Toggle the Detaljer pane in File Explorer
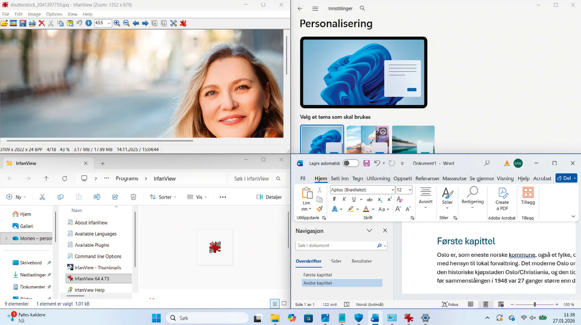The width and height of the screenshot is (581, 325). point(269,197)
